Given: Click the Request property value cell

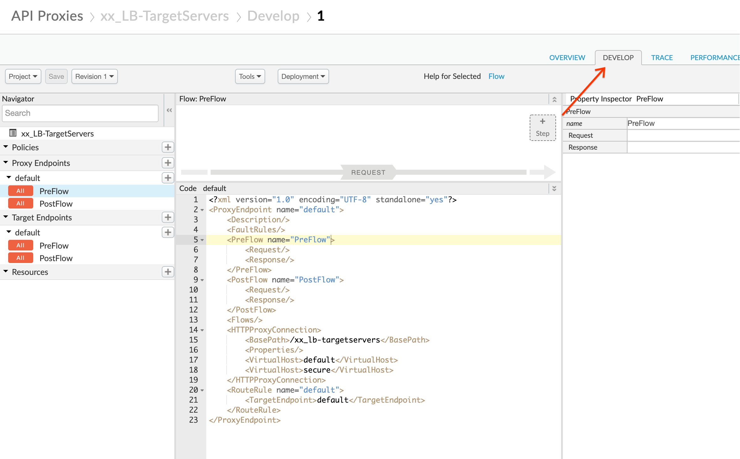Looking at the screenshot, I should click(683, 135).
